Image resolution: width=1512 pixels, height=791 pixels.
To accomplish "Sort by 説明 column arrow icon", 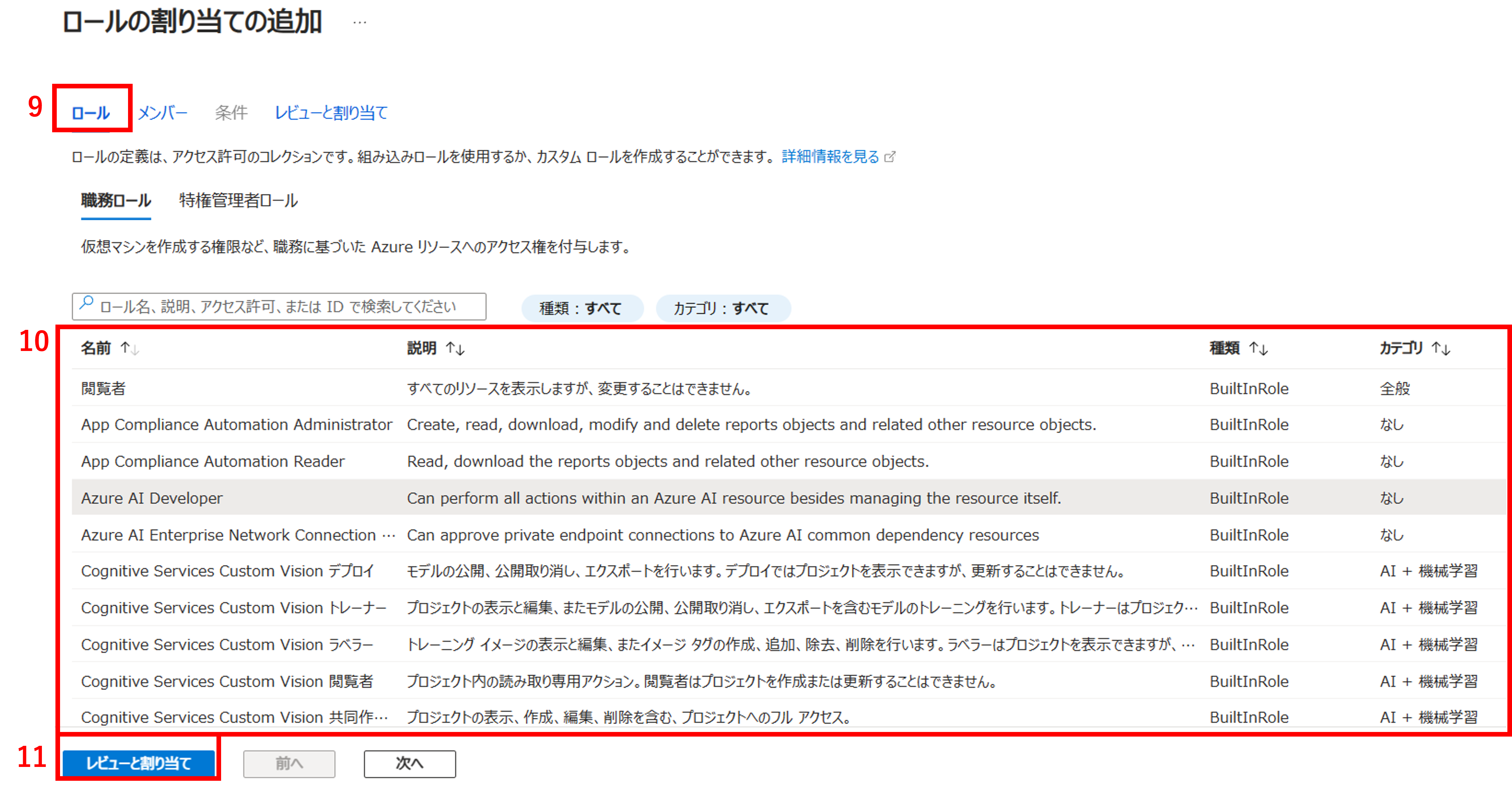I will click(455, 349).
